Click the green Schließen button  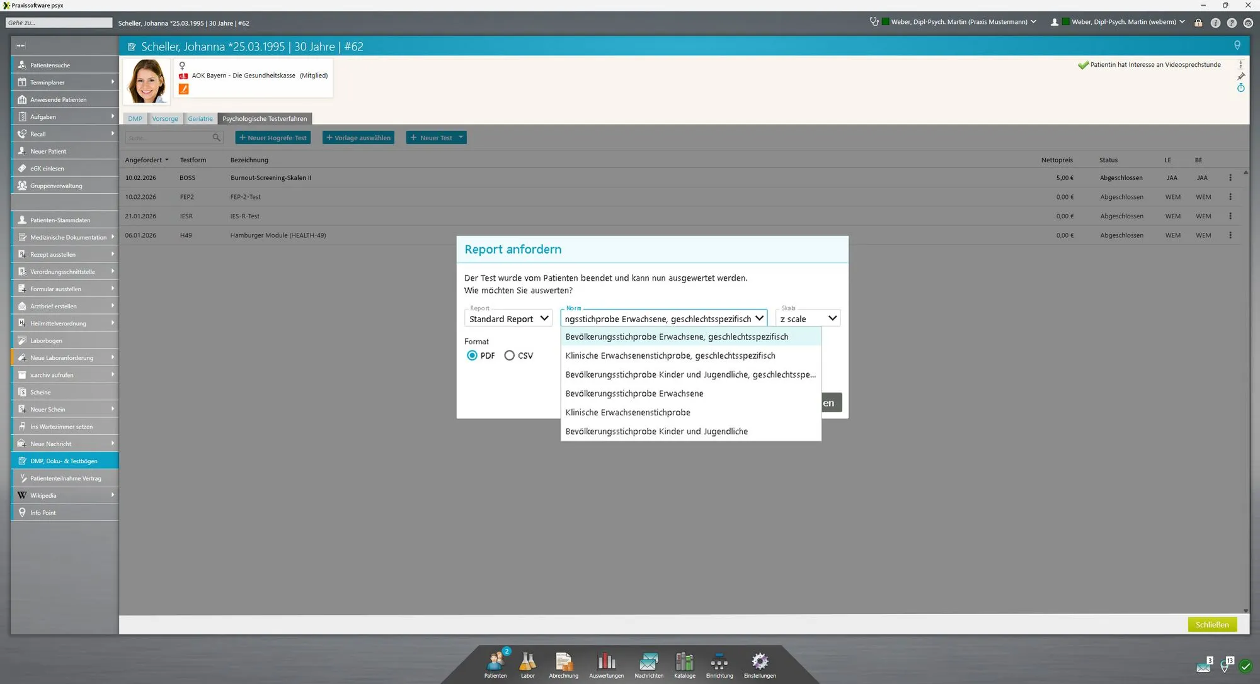pos(1211,625)
